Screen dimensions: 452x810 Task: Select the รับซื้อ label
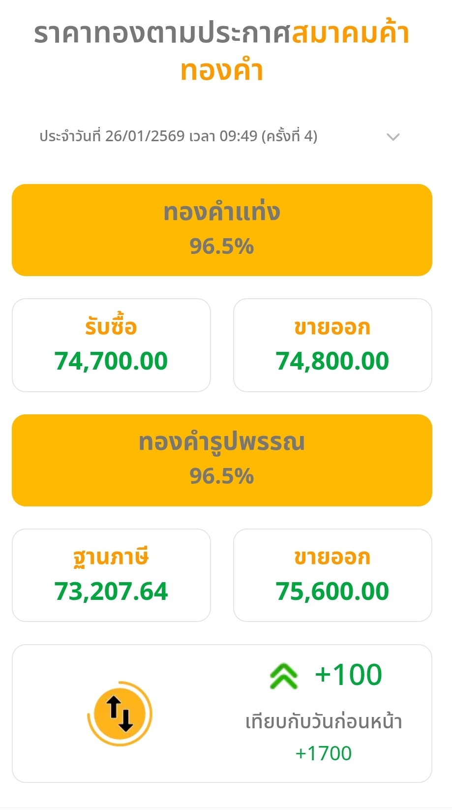point(111,327)
